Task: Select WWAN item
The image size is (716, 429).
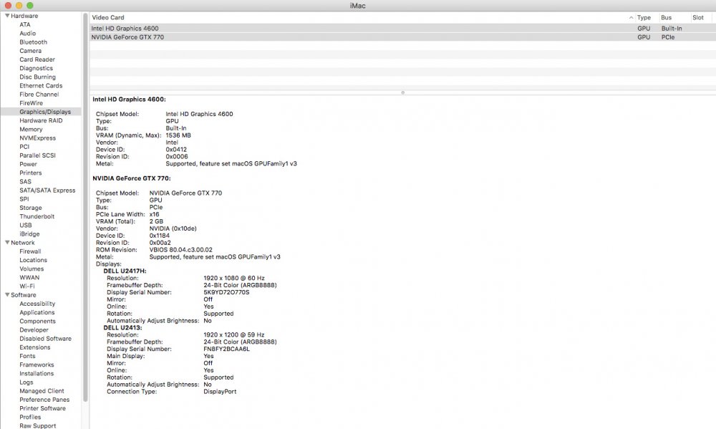Action: coord(29,277)
